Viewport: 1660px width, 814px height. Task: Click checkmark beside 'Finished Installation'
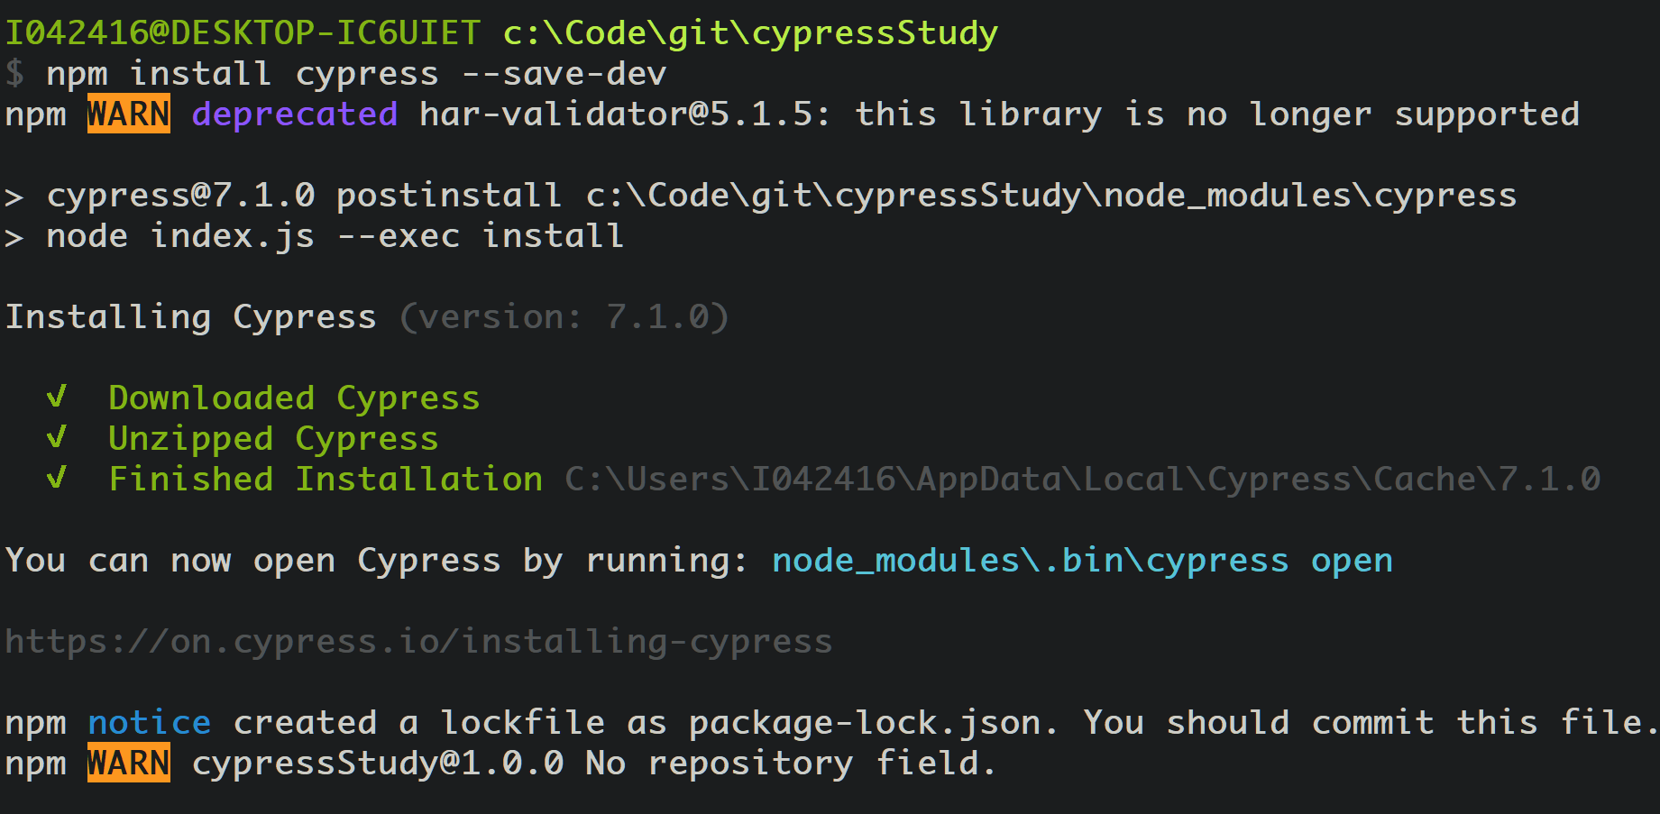point(57,477)
